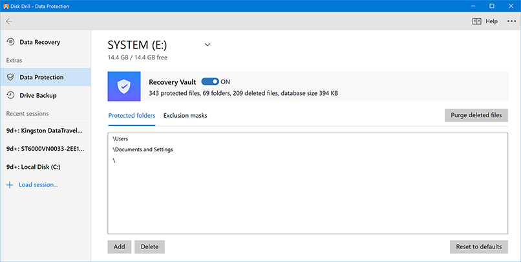Close the Disk Drill window
Image resolution: width=521 pixels, height=262 pixels.
(511, 6)
